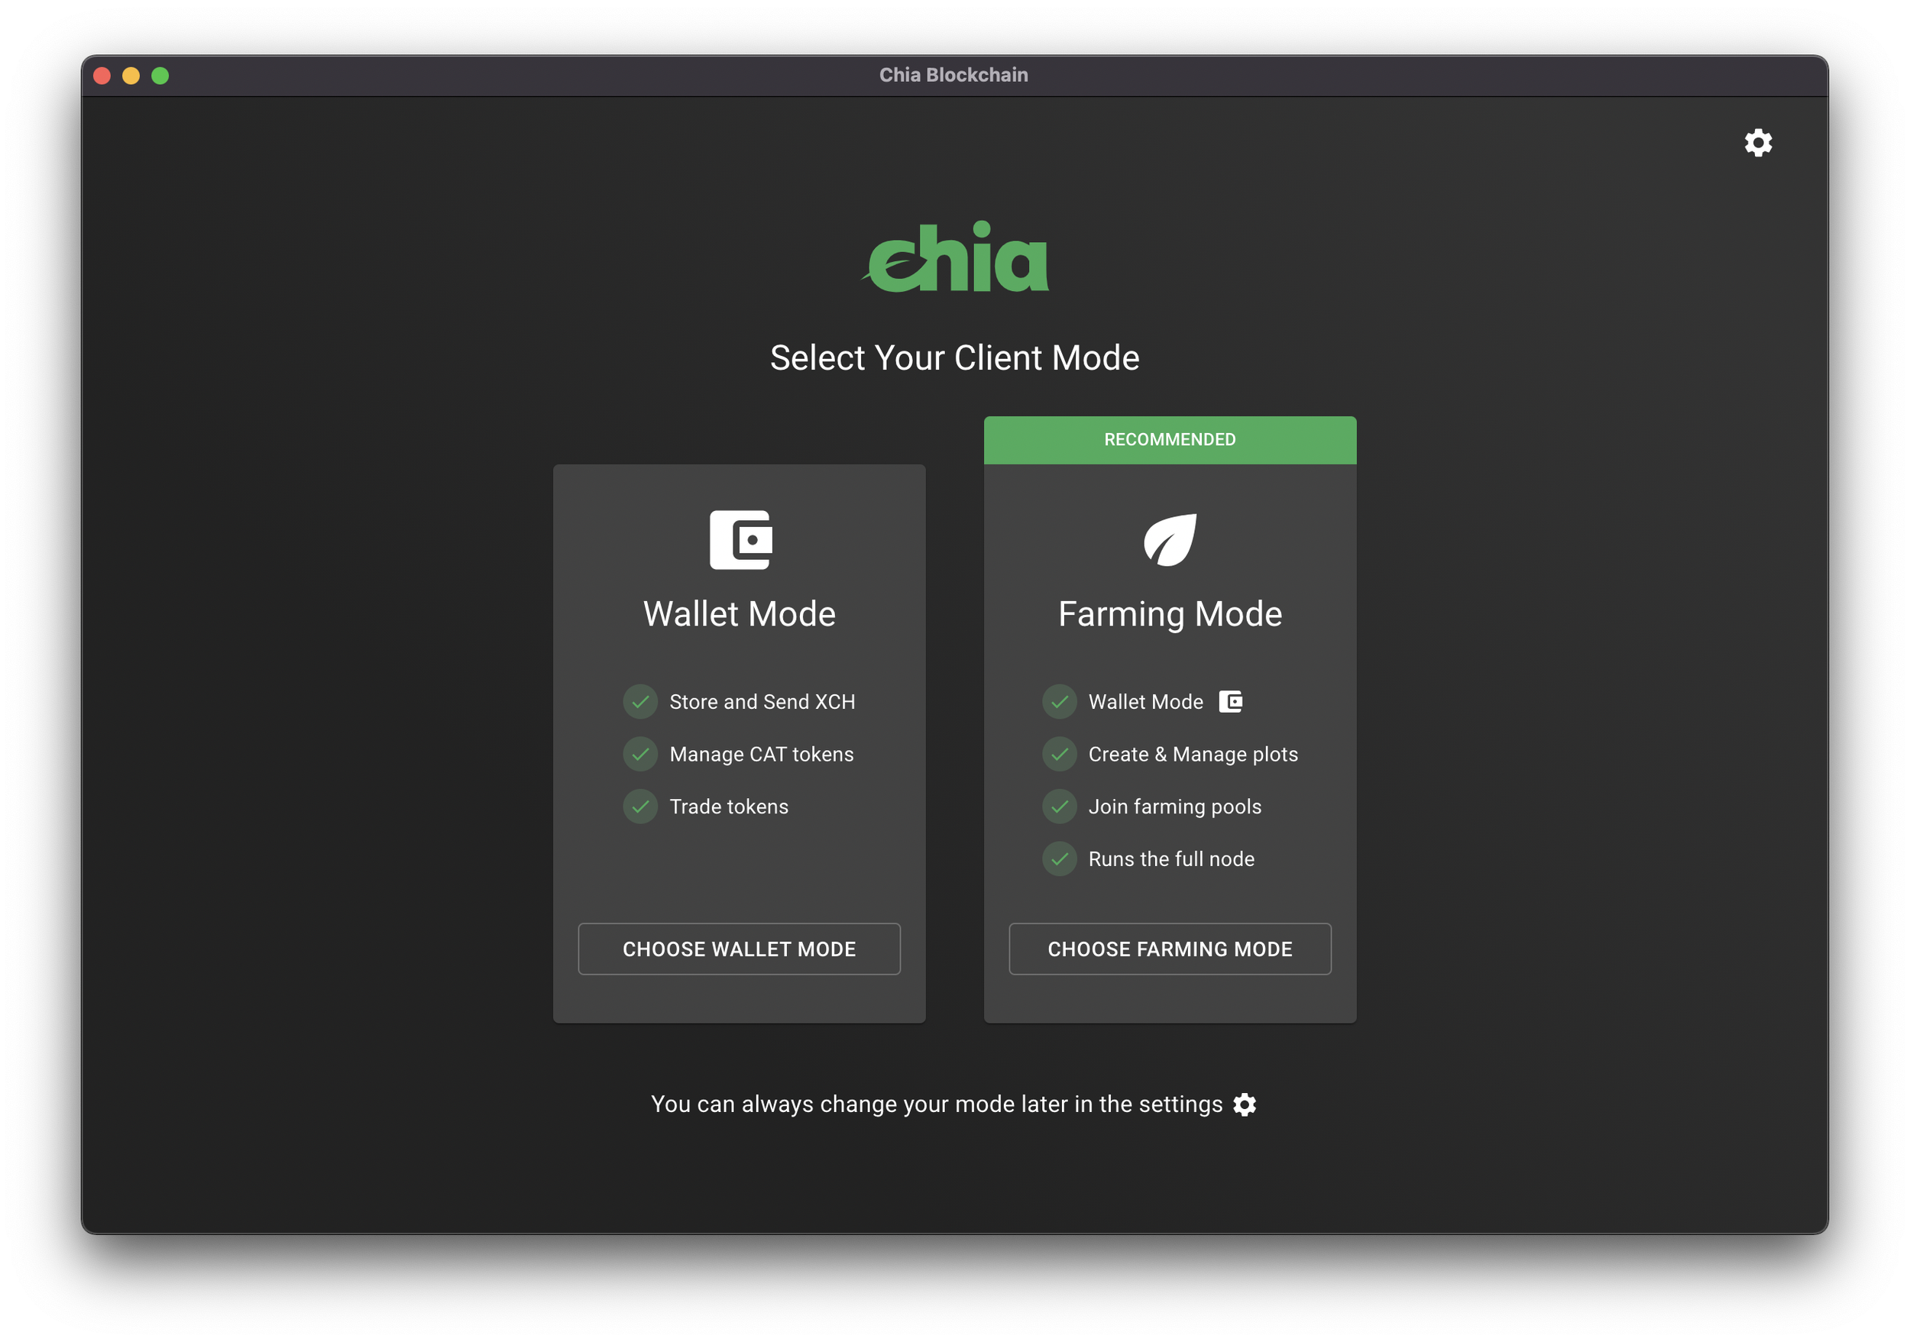This screenshot has height=1342, width=1910.
Task: Click the Select Your Client Mode heading
Action: [954, 358]
